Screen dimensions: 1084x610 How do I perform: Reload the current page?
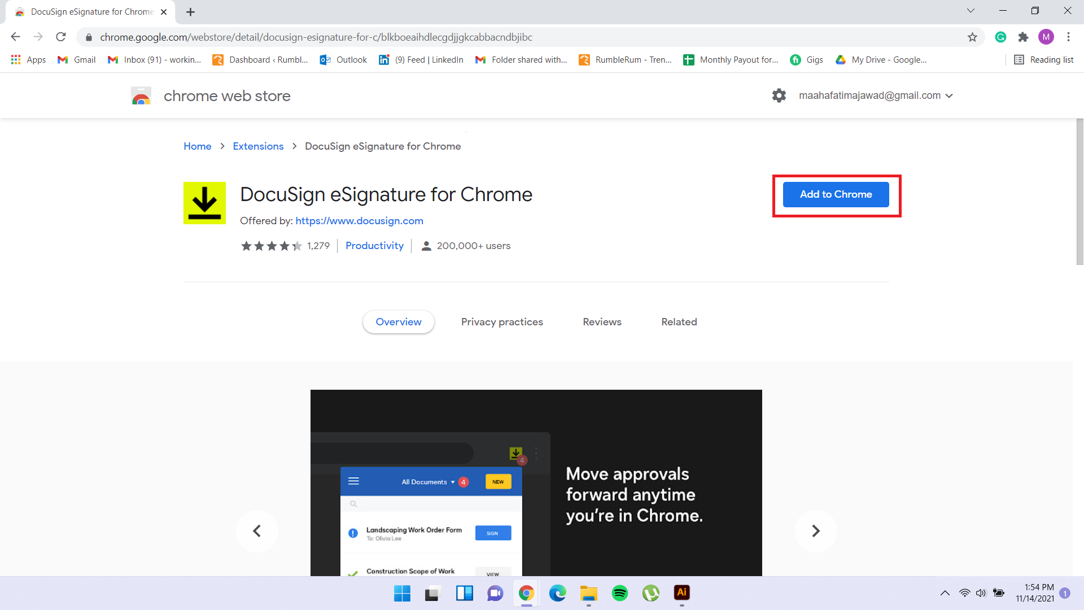coord(61,37)
